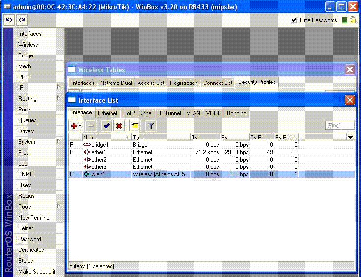
Task: Open the column selector dropdown arrow in table header
Action: [350, 138]
